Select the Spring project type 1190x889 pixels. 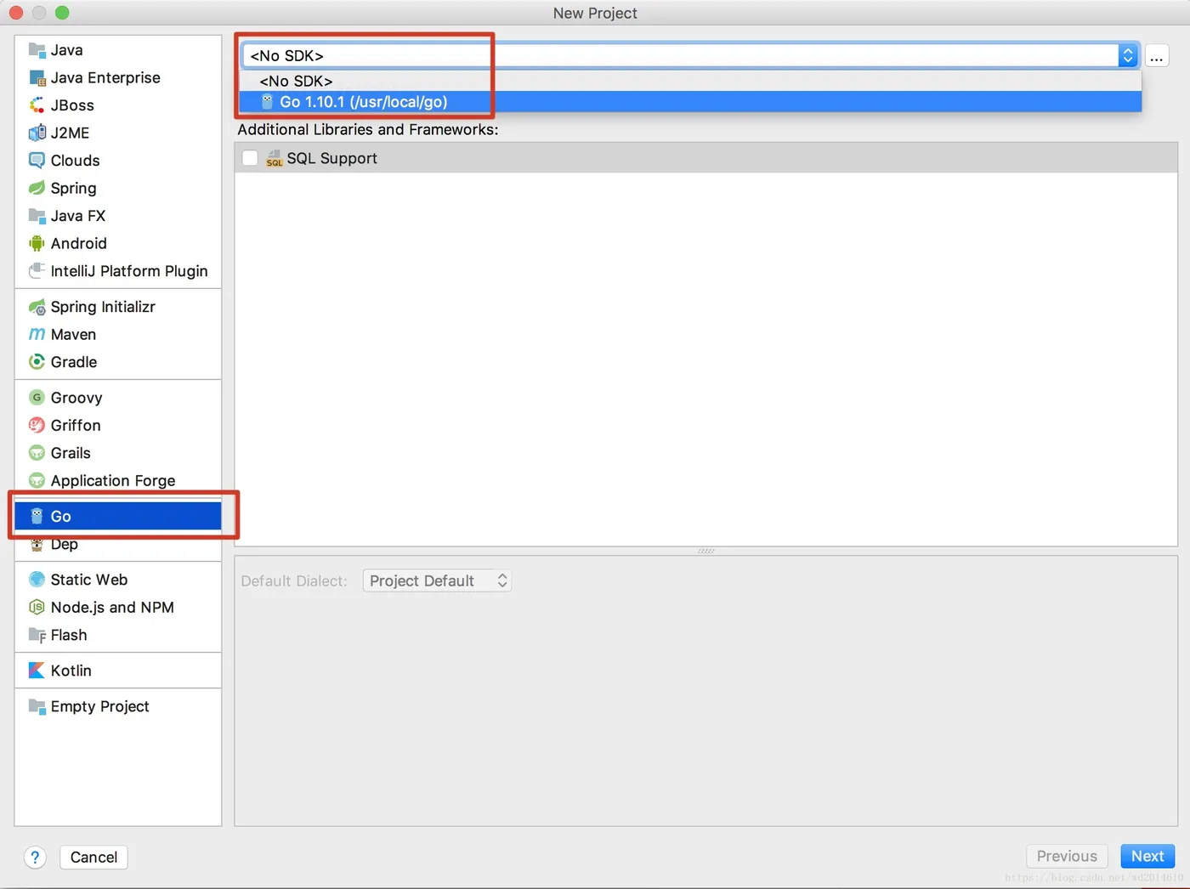pyautogui.click(x=118, y=188)
